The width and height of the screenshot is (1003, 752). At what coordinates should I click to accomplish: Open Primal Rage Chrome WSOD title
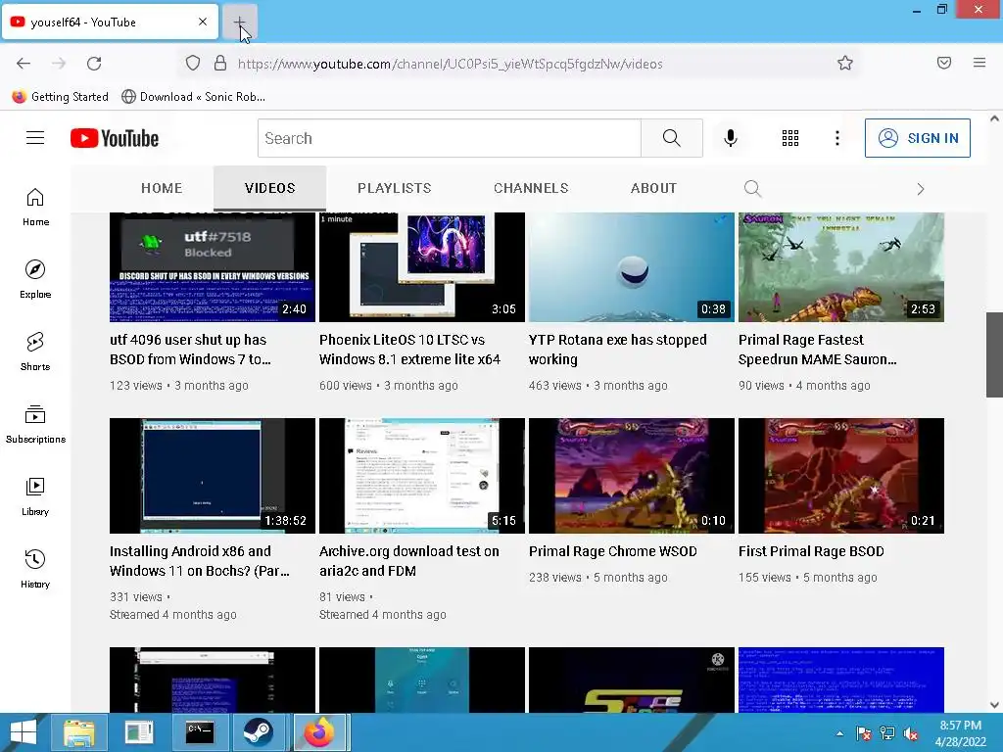tap(613, 551)
